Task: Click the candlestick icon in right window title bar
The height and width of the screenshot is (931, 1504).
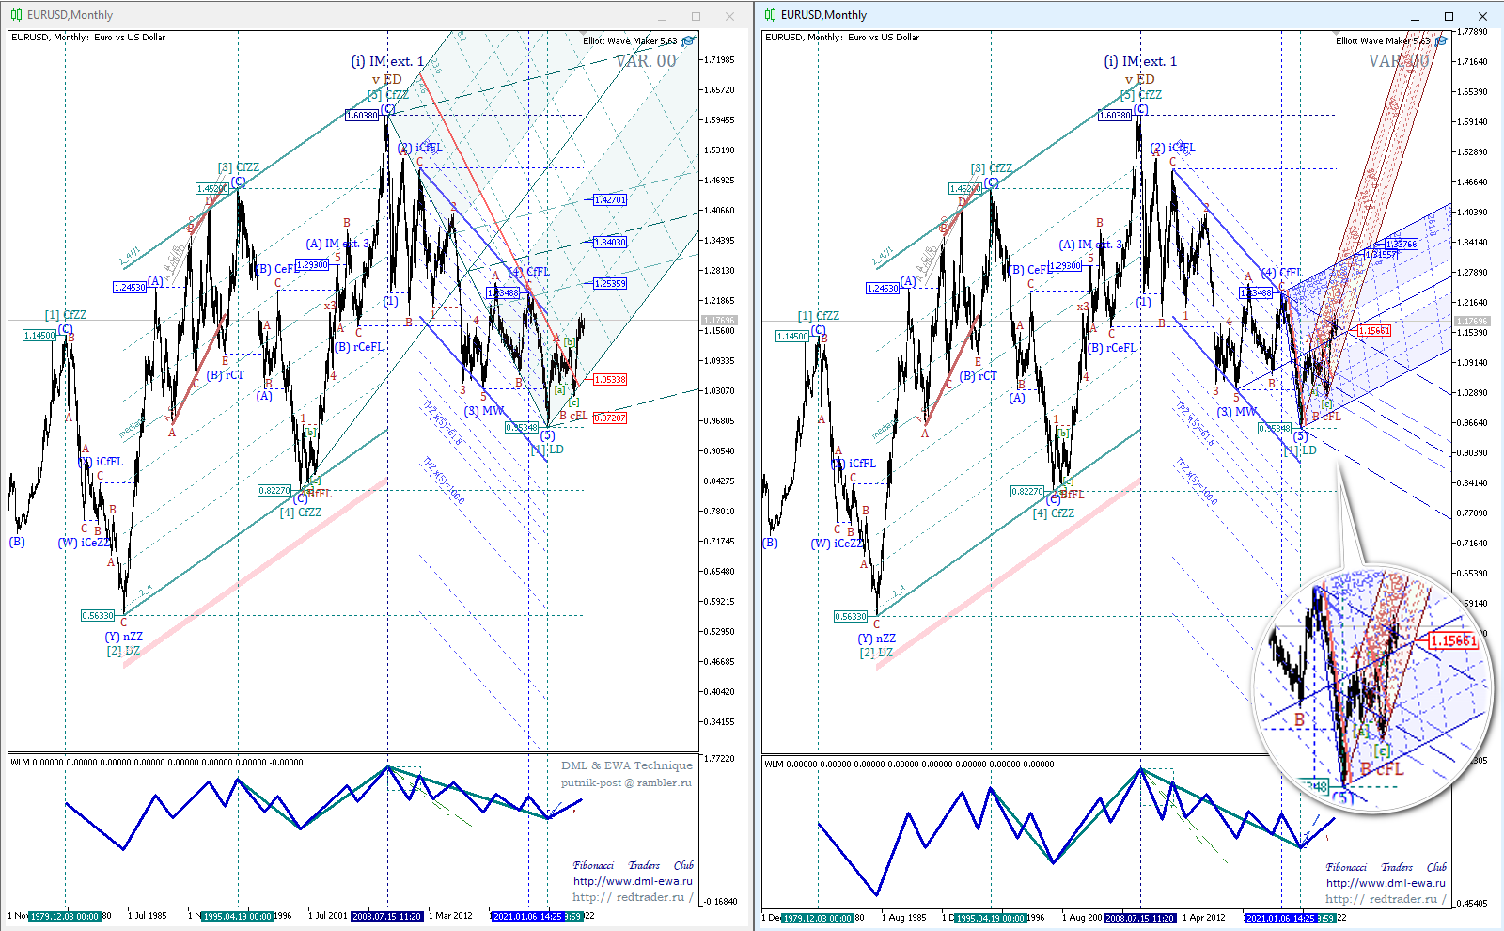Action: 770,15
